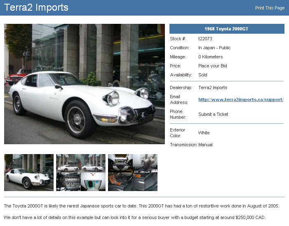This screenshot has height=226, width=289.
Task: Click the 'Availability:' label
Action: pos(181,75)
